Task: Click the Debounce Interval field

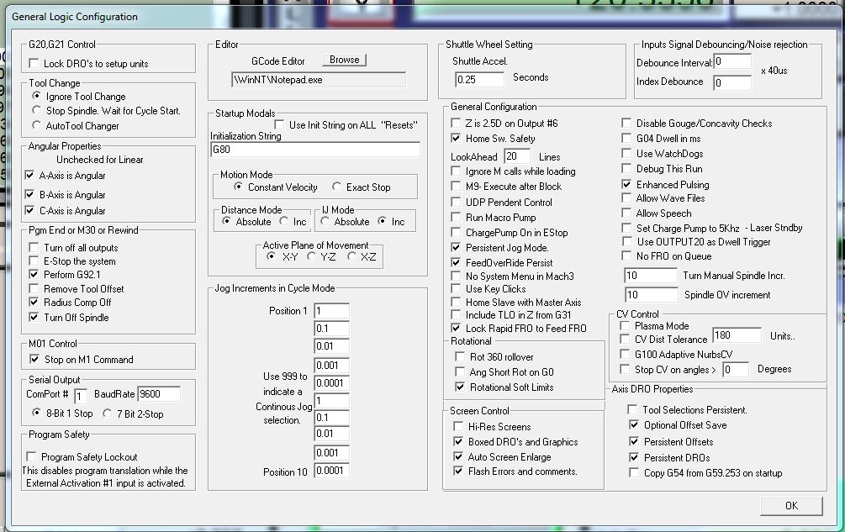Action: point(732,61)
